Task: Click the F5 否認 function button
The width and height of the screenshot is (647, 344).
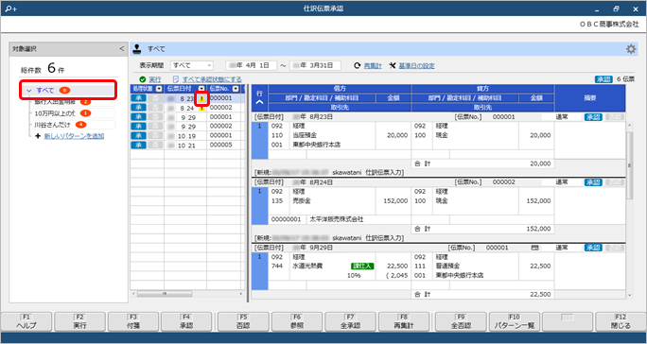Action: [243, 321]
